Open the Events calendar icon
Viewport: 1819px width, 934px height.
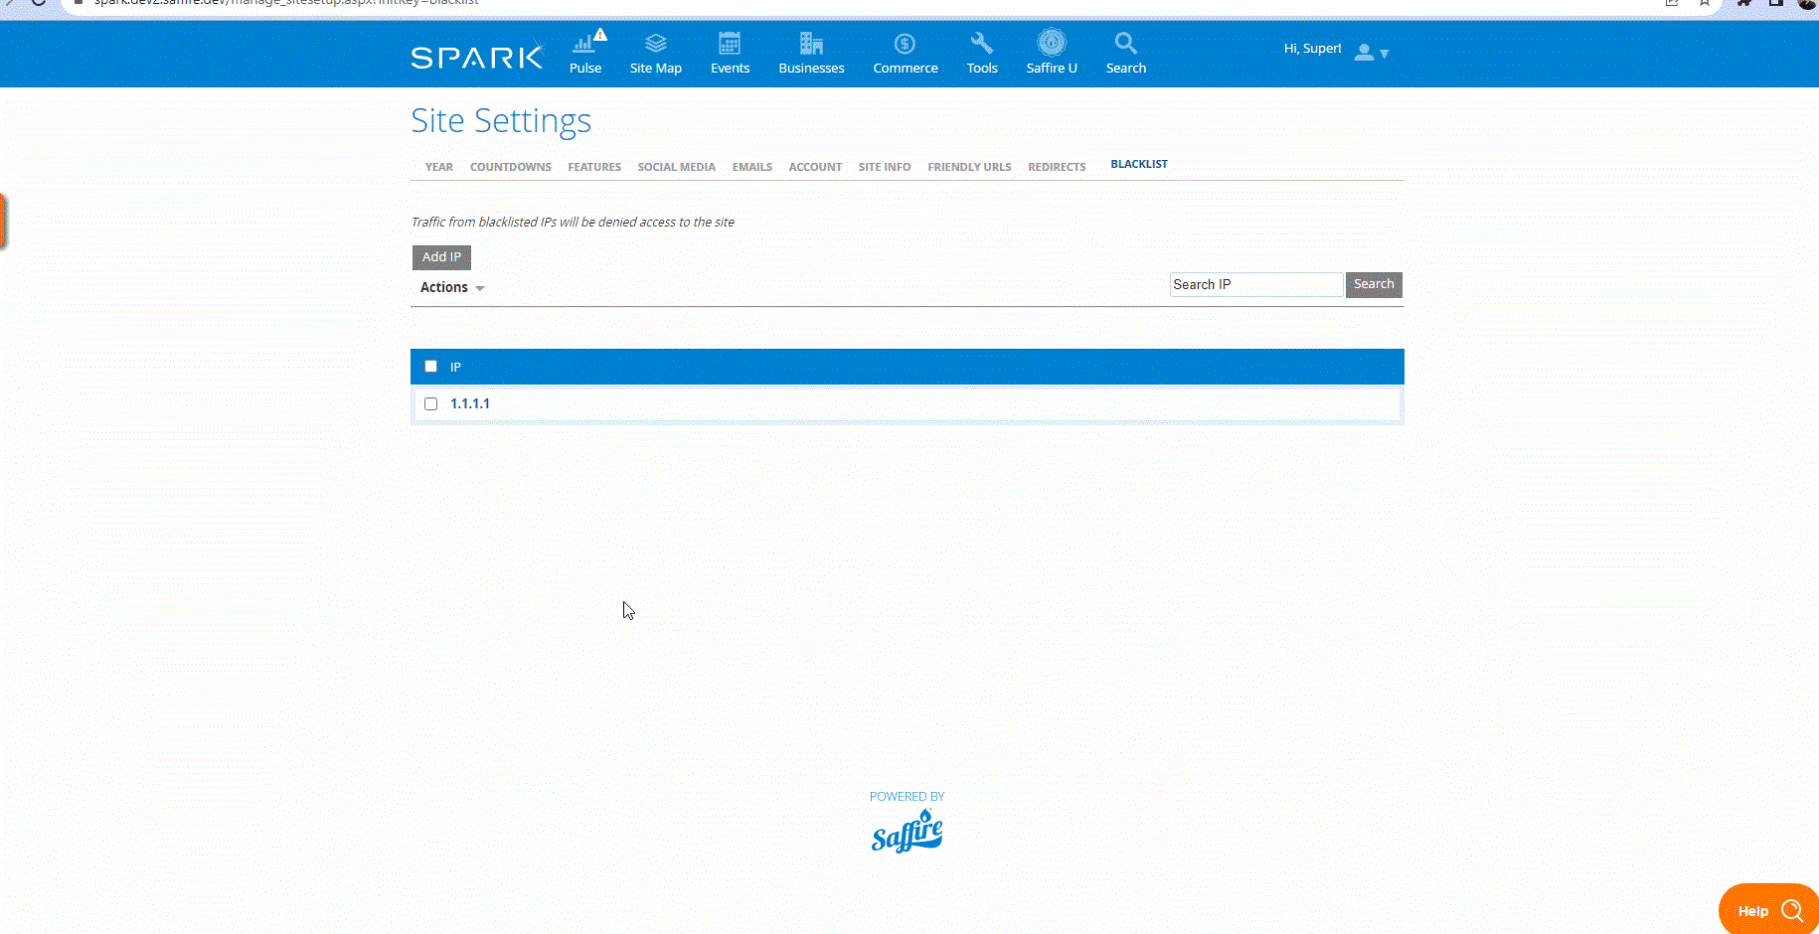coord(730,45)
